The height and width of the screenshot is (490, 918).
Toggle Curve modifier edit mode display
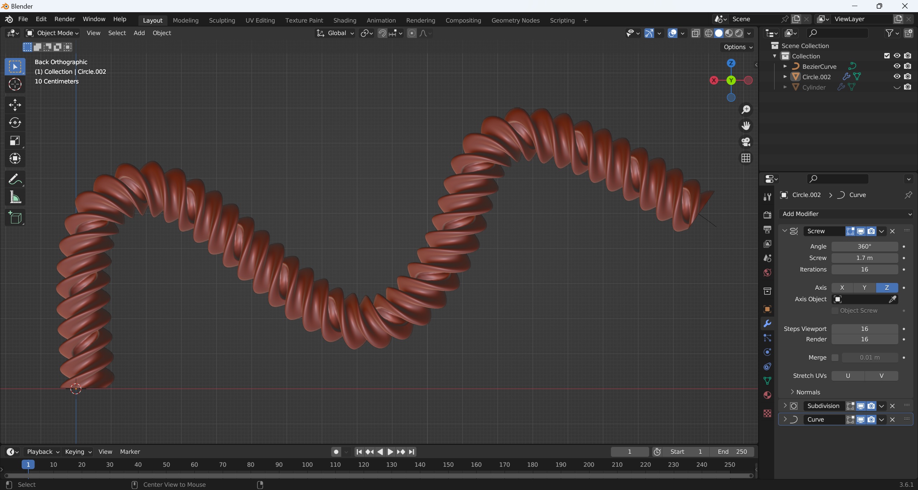850,420
